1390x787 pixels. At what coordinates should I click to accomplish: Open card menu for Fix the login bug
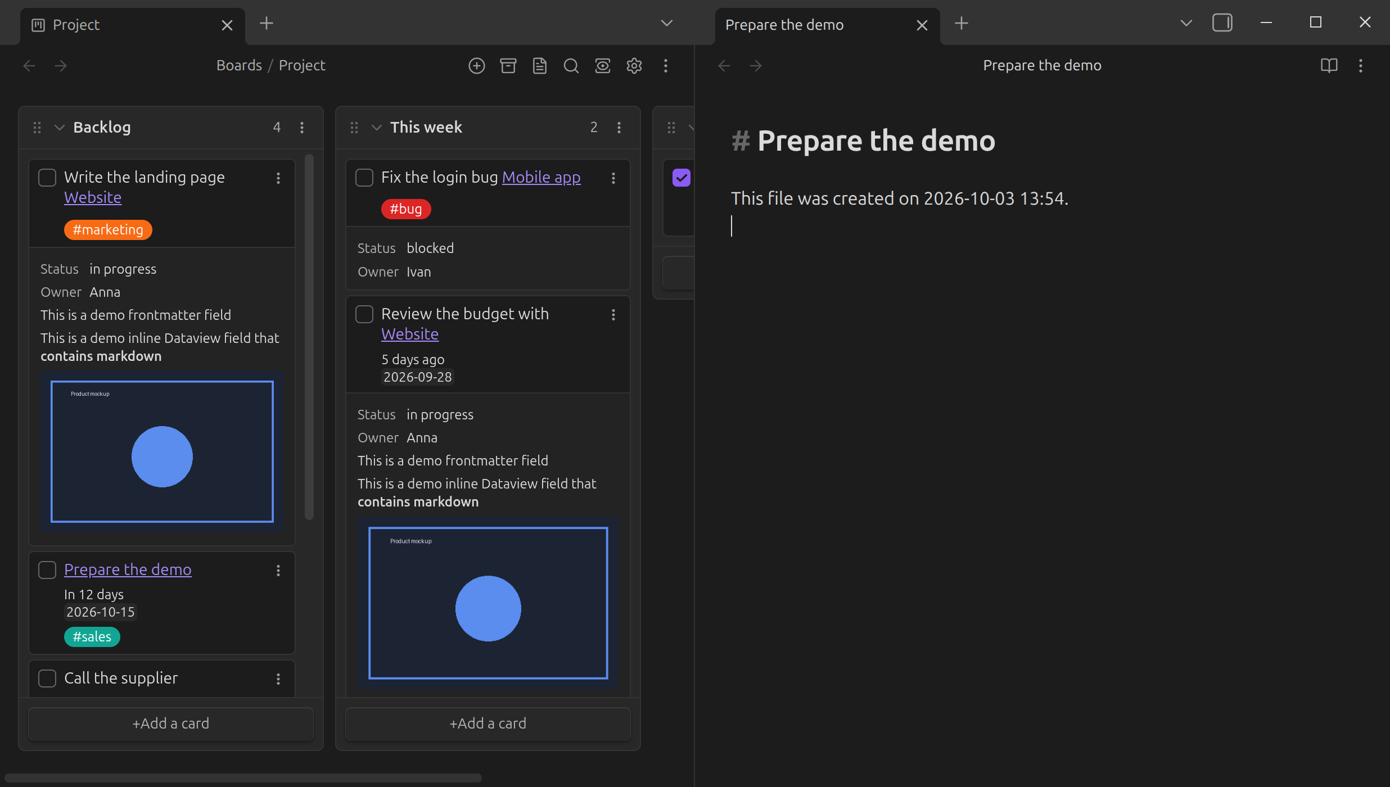pyautogui.click(x=613, y=178)
